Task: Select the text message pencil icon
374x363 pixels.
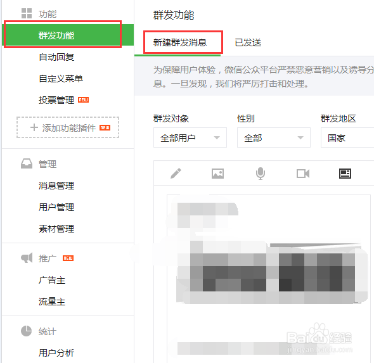Action: (176, 174)
